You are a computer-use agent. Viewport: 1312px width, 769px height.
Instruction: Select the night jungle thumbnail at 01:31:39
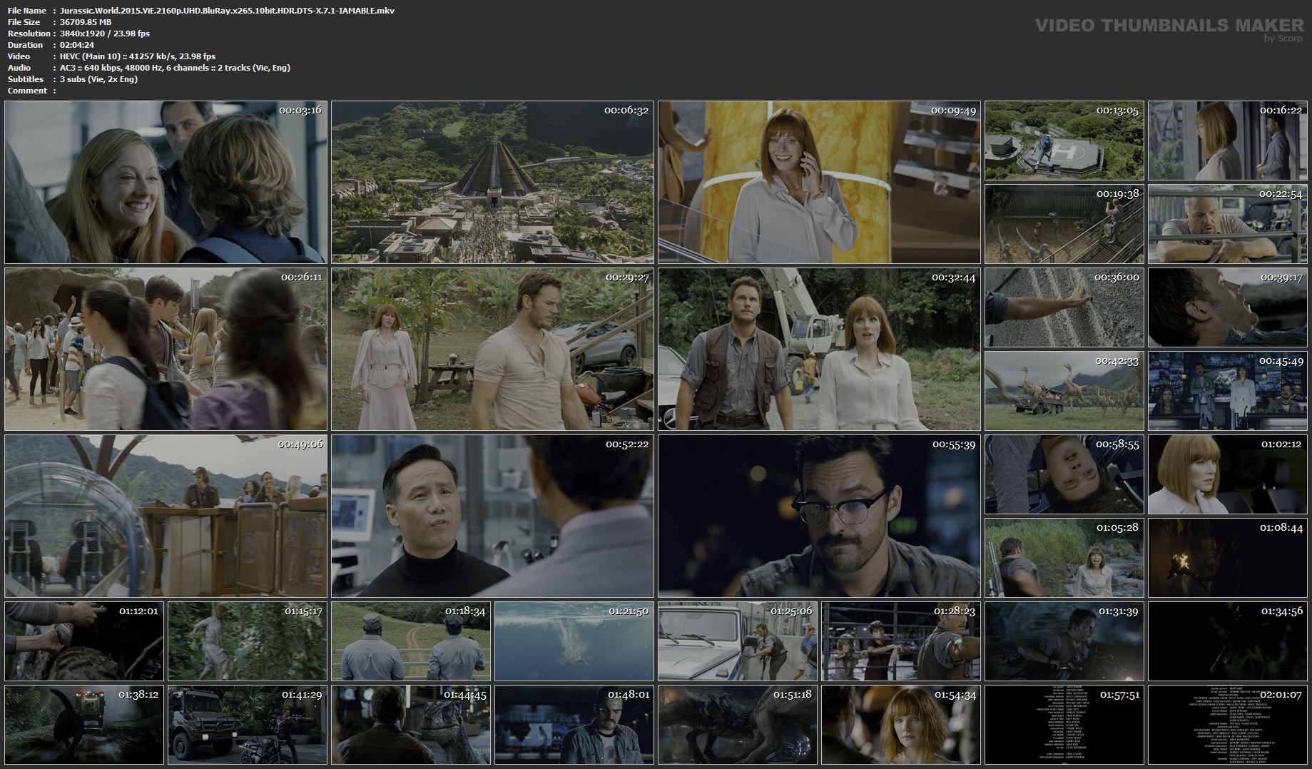coord(1064,641)
